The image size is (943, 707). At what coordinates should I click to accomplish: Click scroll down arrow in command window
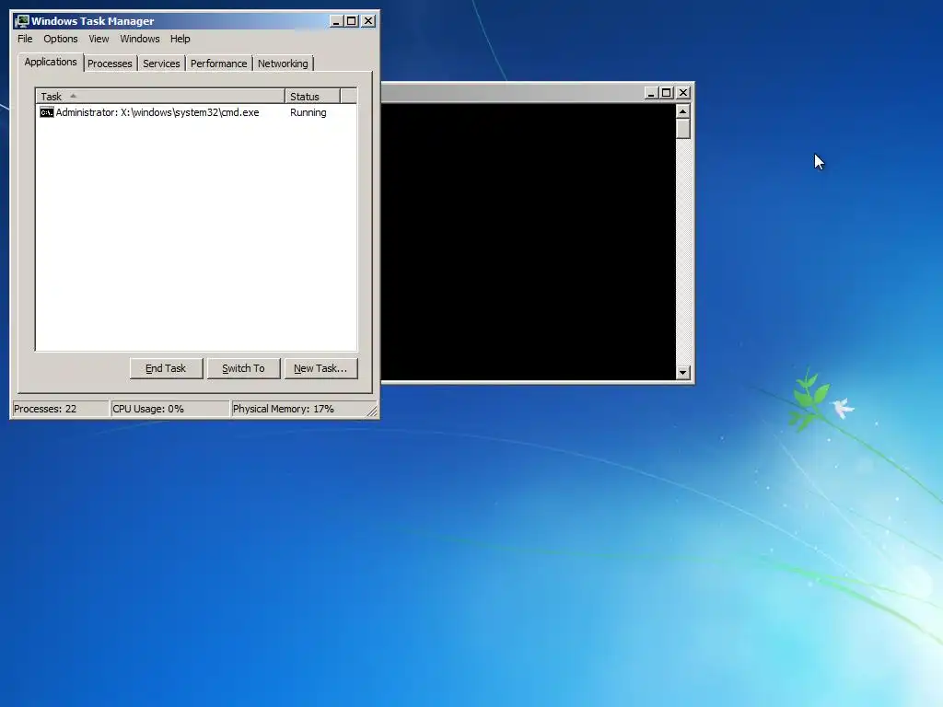pos(682,373)
